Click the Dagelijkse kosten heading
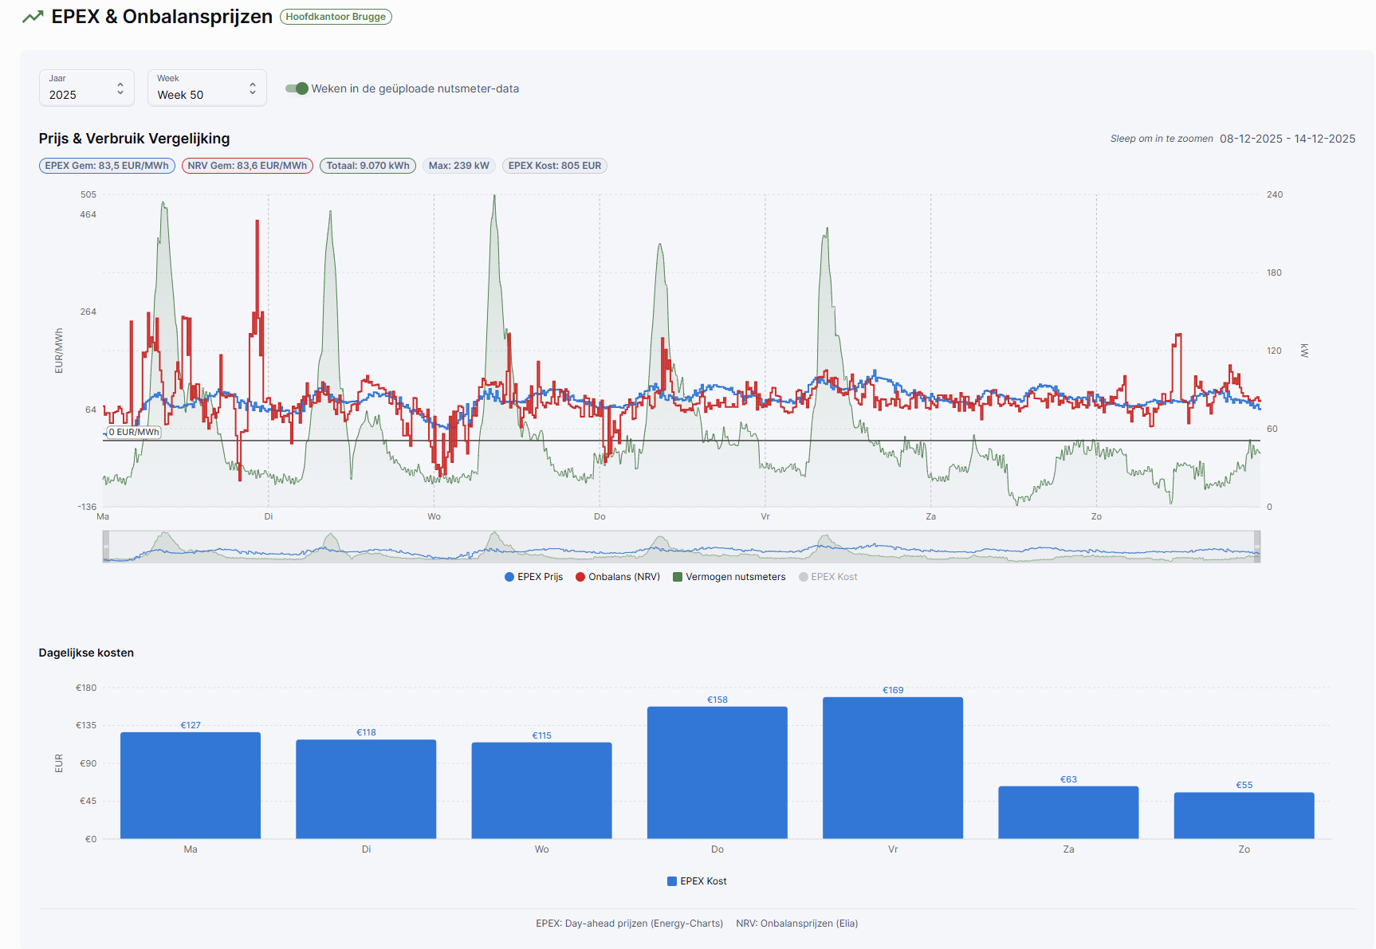Image resolution: width=1376 pixels, height=949 pixels. pos(86,653)
